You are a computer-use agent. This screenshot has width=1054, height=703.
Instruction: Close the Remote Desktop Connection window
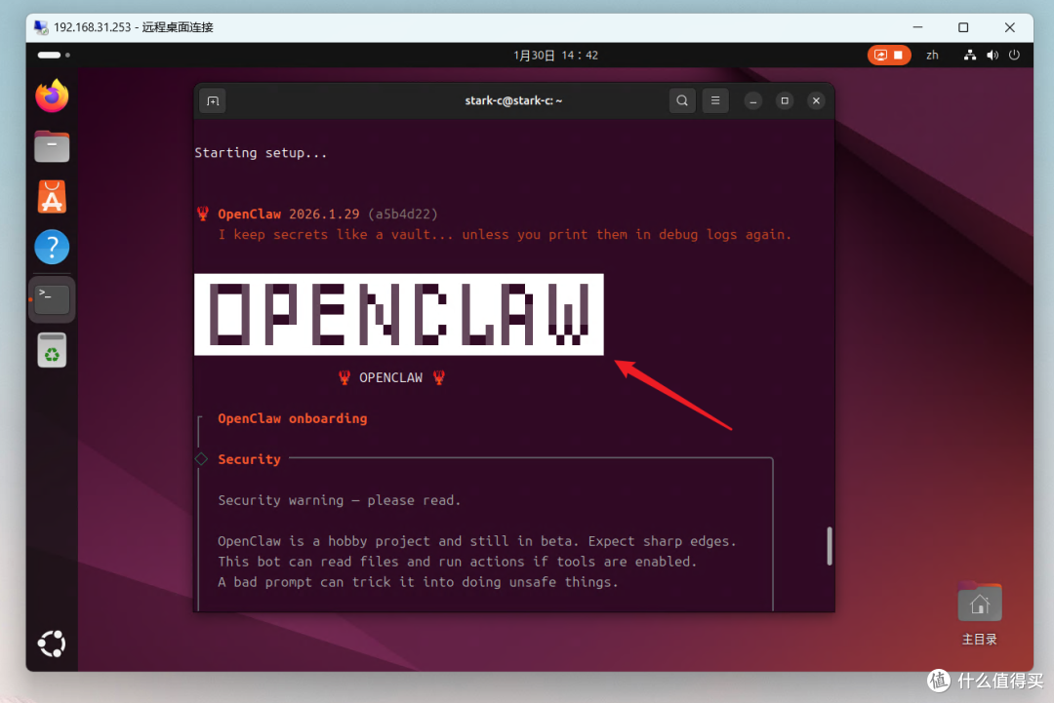pos(1010,27)
